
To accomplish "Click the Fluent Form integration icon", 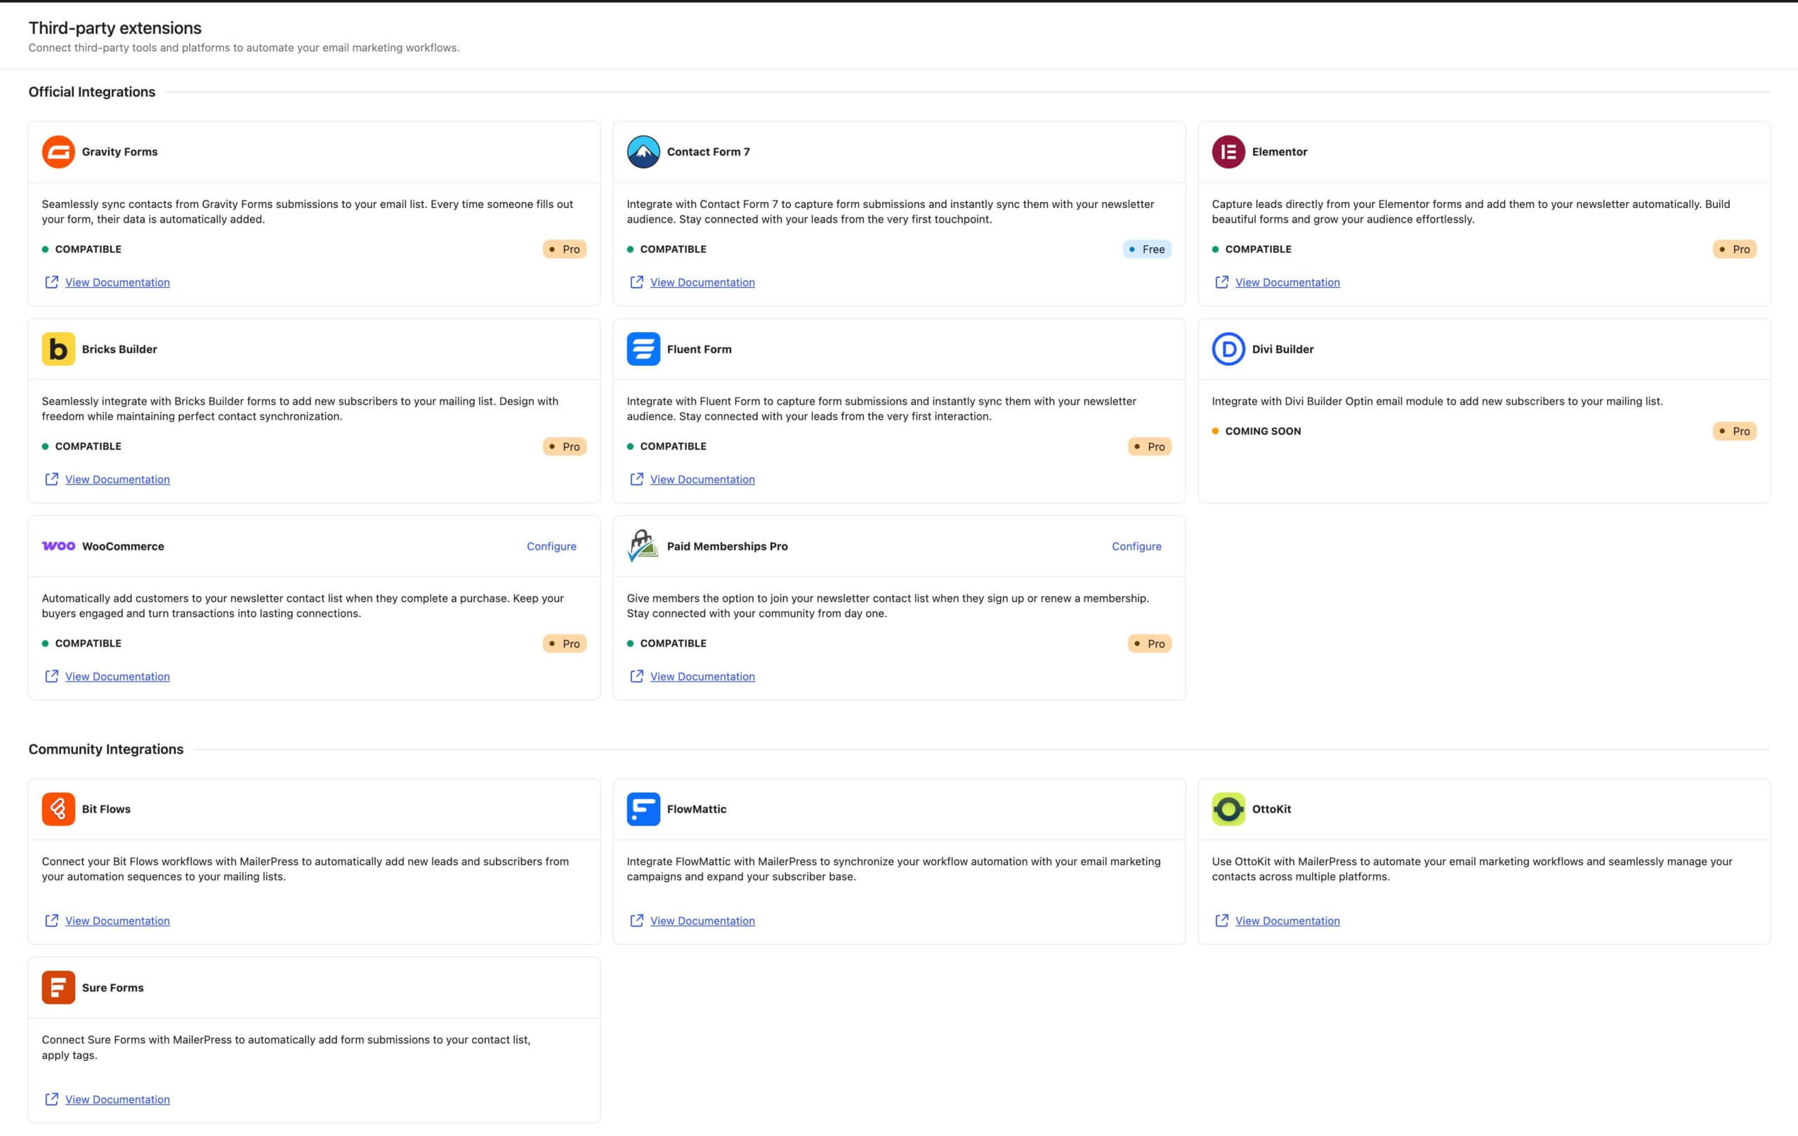I will [x=643, y=348].
